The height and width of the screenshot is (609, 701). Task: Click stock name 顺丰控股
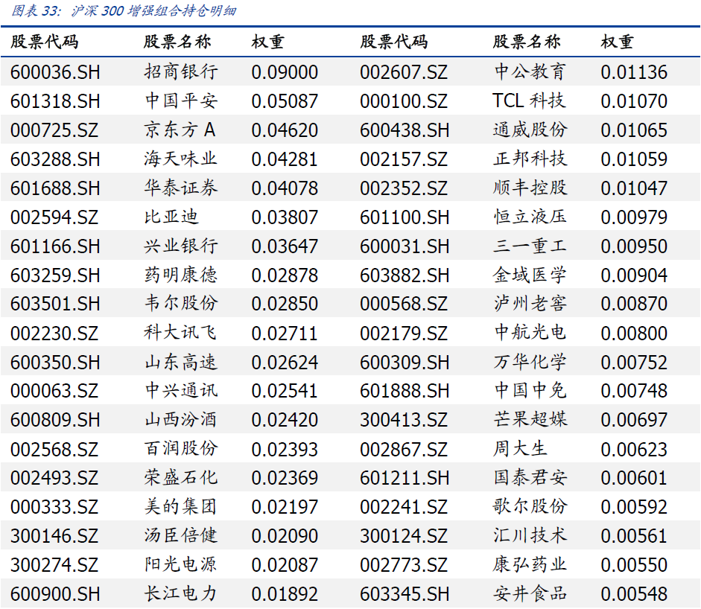click(x=530, y=188)
